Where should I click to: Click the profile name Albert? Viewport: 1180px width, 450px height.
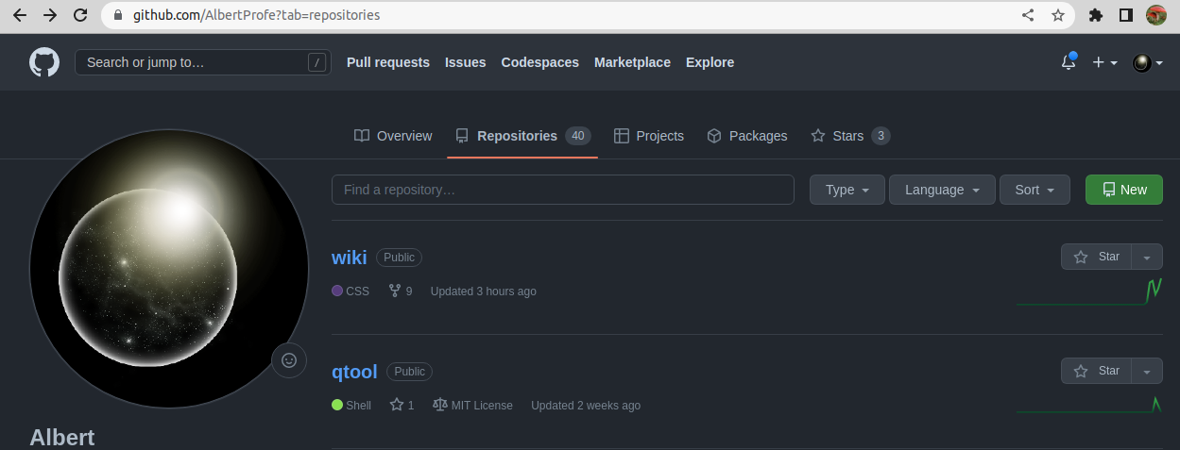(62, 438)
